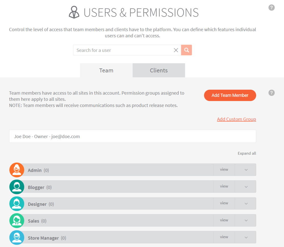The height and width of the screenshot is (247, 284).
Task: View the Sales group permissions
Action: pyautogui.click(x=224, y=220)
